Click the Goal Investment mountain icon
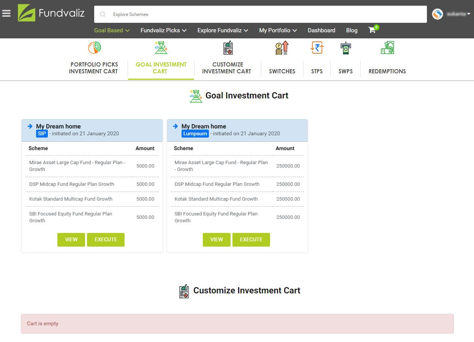The width and height of the screenshot is (474, 342). pyautogui.click(x=161, y=47)
